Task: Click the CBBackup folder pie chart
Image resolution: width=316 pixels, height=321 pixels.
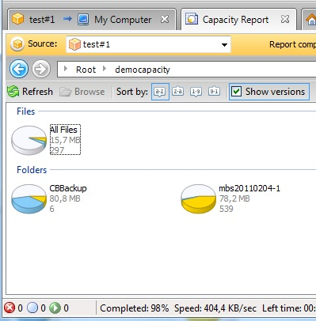Action: click(29, 198)
